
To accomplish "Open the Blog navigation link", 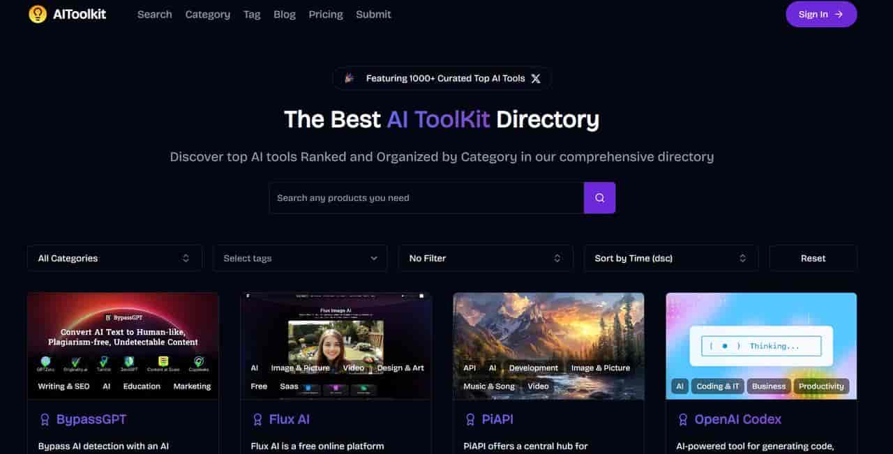I will tap(285, 14).
